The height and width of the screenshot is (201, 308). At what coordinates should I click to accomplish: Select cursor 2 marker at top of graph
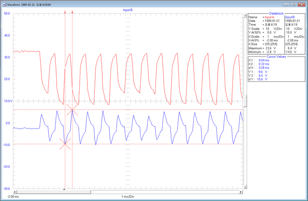72,12
